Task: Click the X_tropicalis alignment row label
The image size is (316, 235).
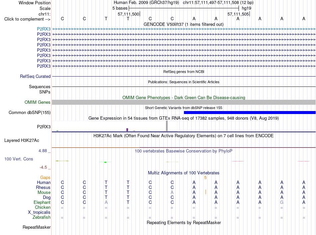Action: click(x=39, y=212)
